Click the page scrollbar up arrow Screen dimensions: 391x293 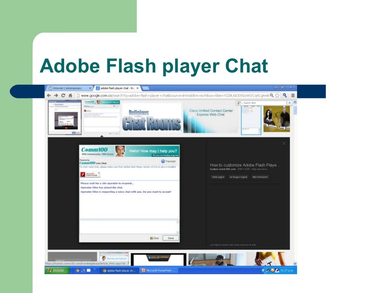[x=295, y=102]
